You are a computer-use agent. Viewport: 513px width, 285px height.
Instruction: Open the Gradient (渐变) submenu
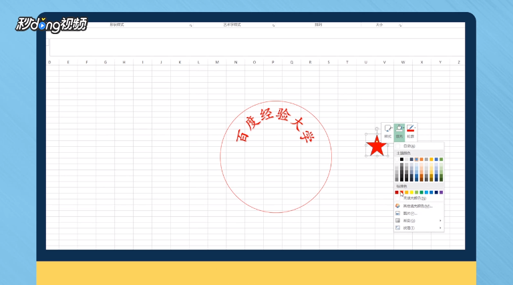(x=419, y=221)
